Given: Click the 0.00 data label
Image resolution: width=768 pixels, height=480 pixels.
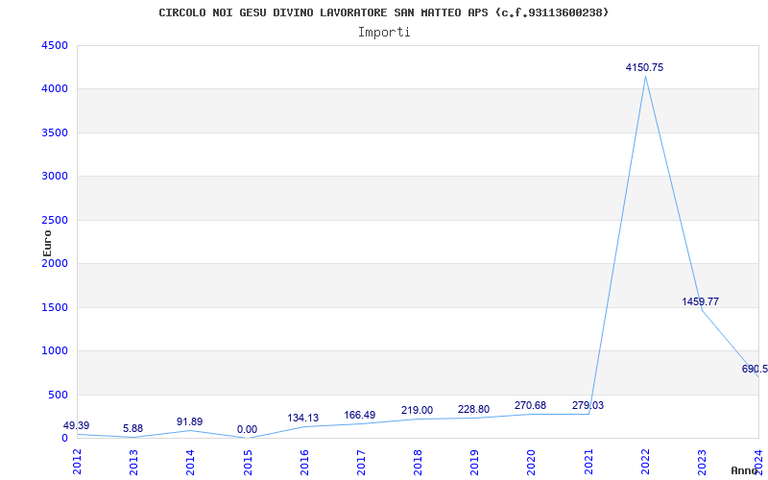Looking at the screenshot, I should click(x=247, y=429).
